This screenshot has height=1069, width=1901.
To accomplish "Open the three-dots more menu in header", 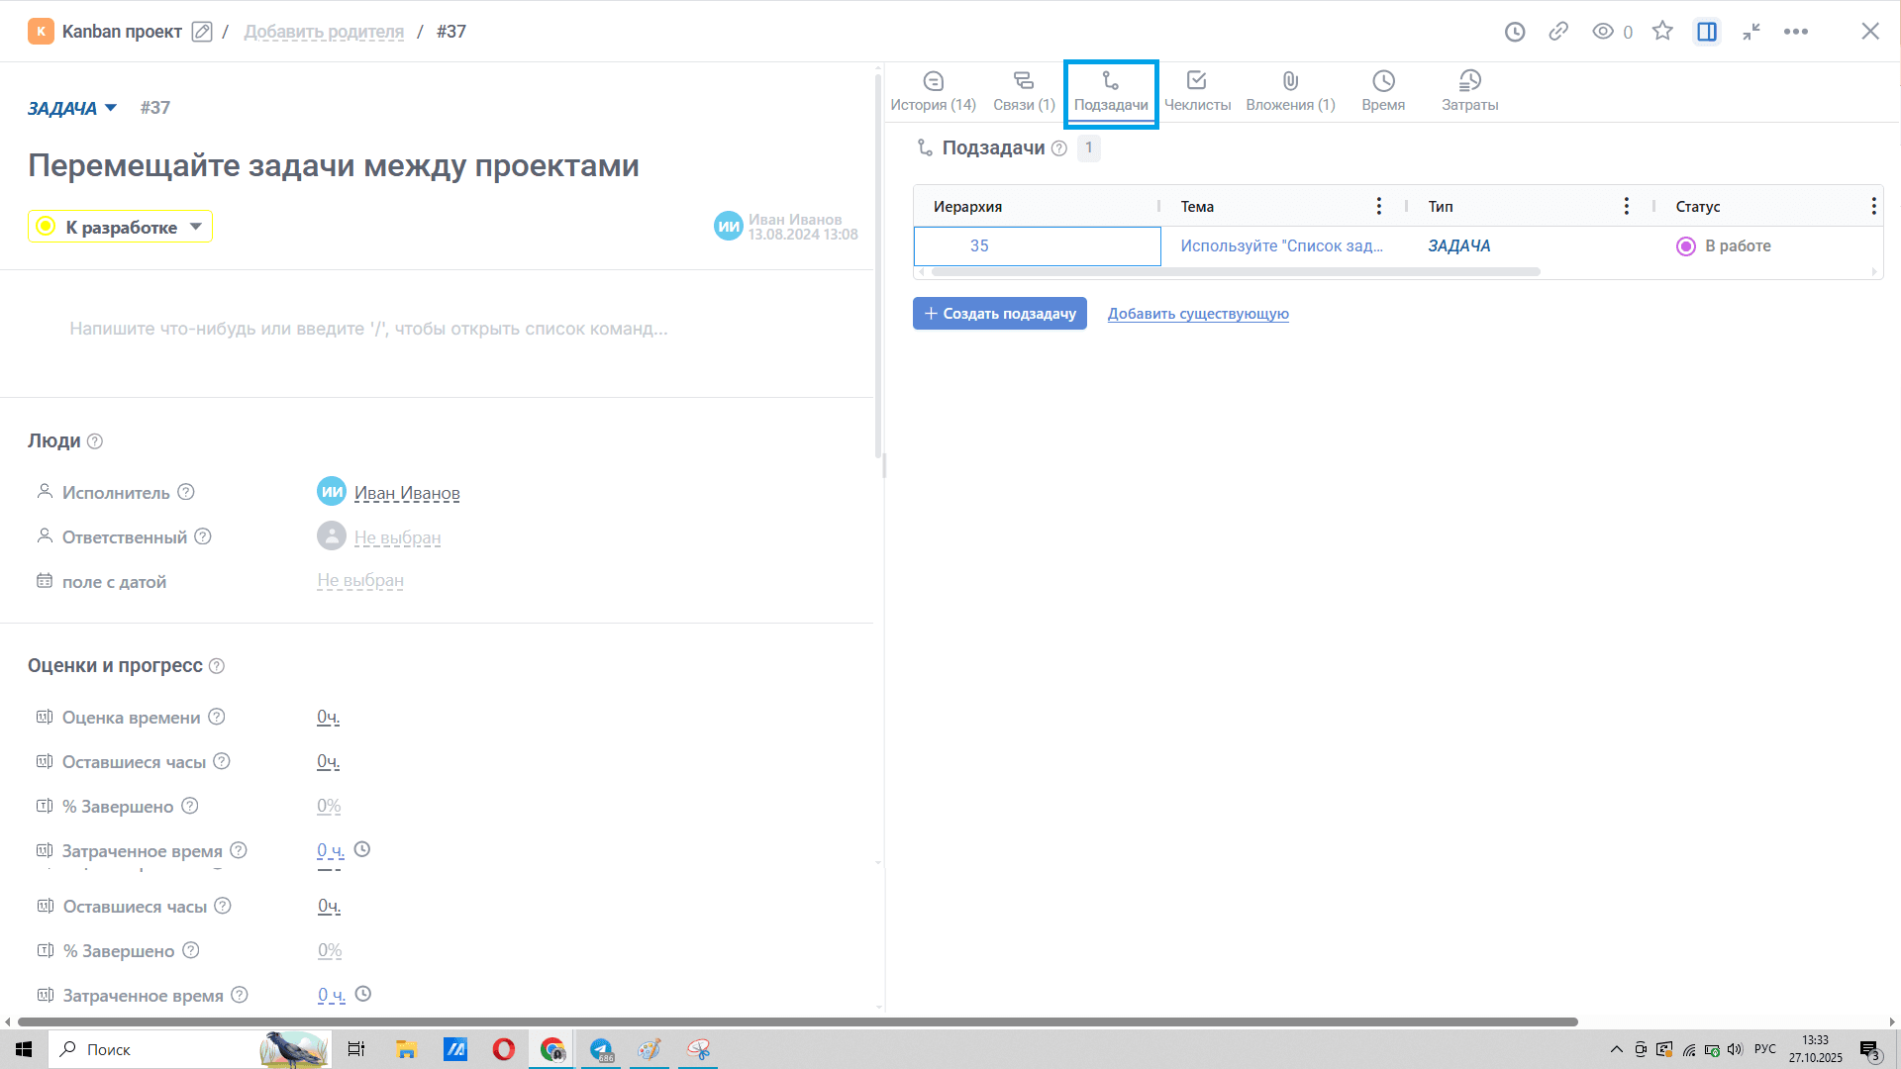I will click(1796, 32).
